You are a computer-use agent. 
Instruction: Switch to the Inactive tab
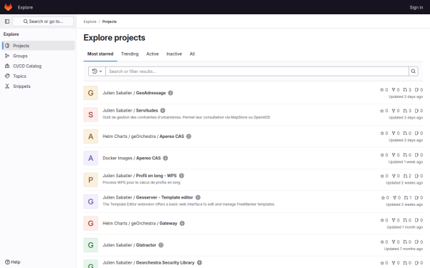[174, 54]
